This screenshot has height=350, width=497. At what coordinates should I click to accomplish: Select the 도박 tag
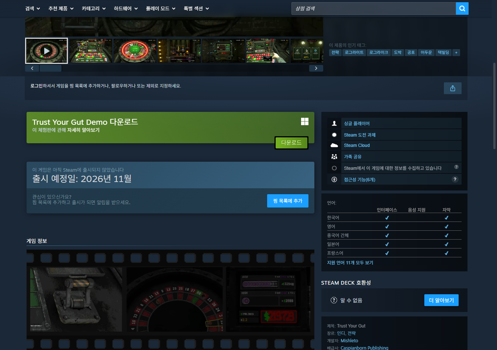pyautogui.click(x=398, y=52)
